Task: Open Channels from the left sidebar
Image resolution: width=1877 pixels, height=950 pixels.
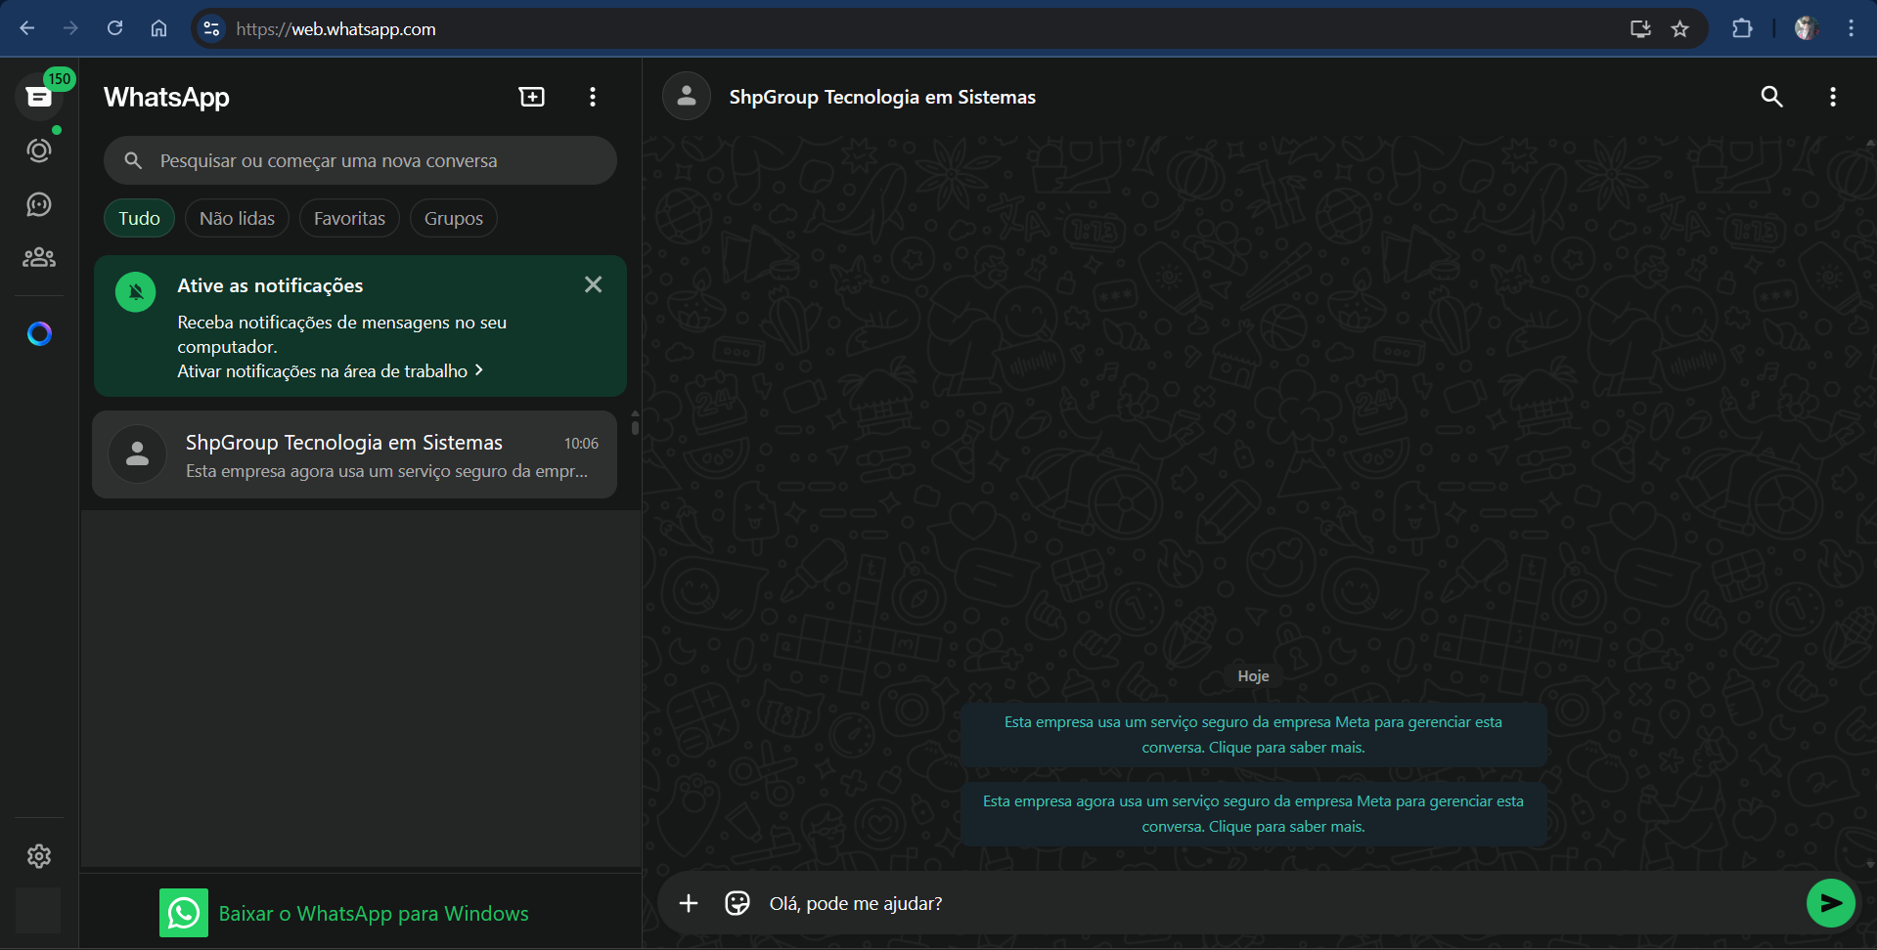Action: tap(39, 204)
